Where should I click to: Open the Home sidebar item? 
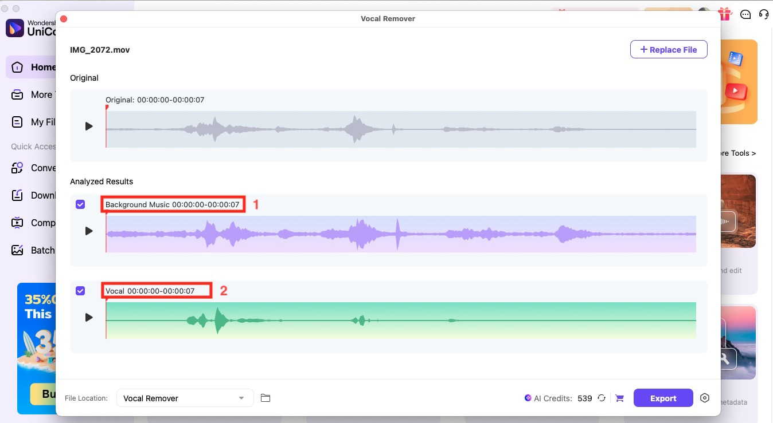click(x=32, y=67)
